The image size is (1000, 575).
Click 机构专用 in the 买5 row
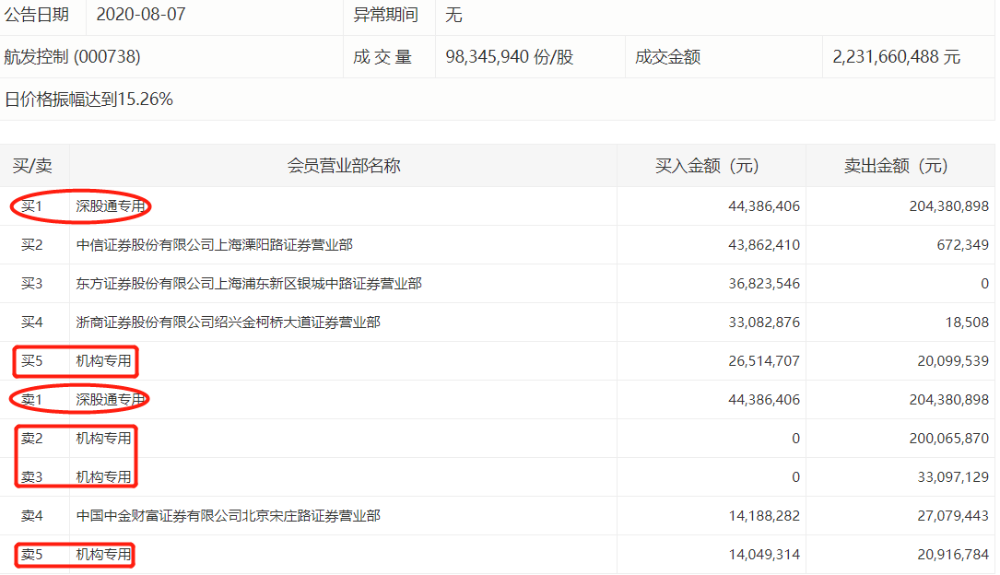click(103, 361)
